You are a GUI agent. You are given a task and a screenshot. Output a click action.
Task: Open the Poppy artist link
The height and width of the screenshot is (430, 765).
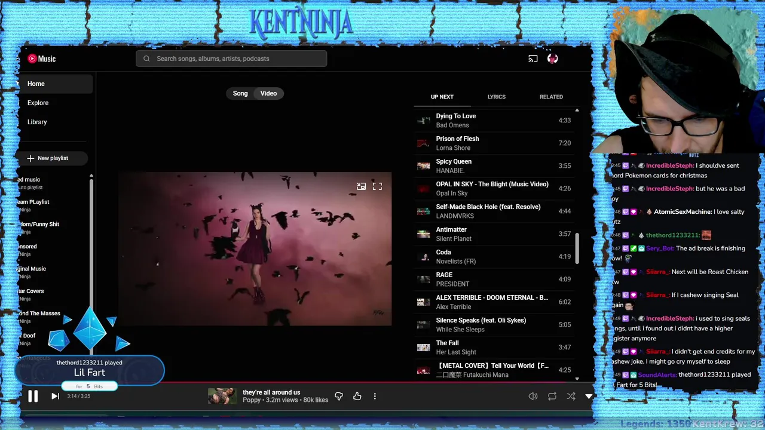click(252, 400)
